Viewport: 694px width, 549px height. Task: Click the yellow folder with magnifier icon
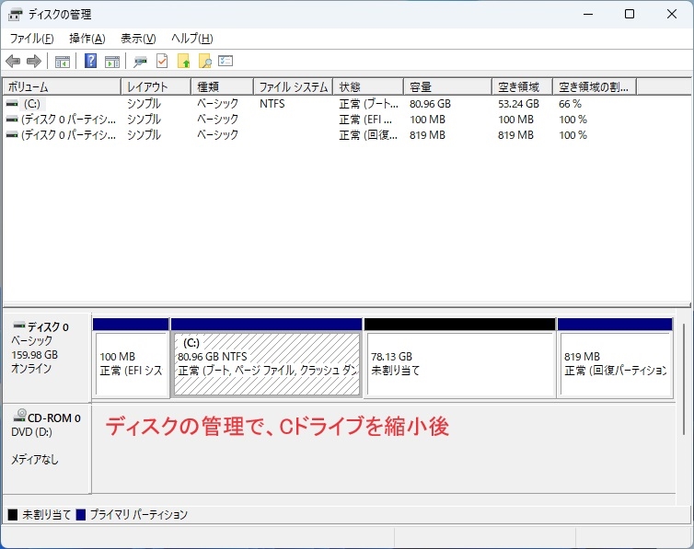tap(205, 61)
